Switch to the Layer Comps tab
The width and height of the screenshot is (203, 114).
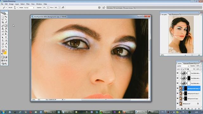point(129,8)
